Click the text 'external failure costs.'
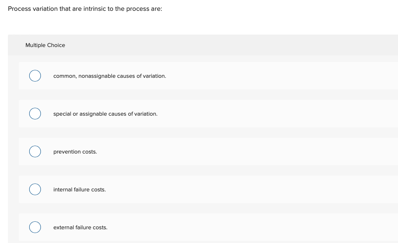 click(80, 227)
